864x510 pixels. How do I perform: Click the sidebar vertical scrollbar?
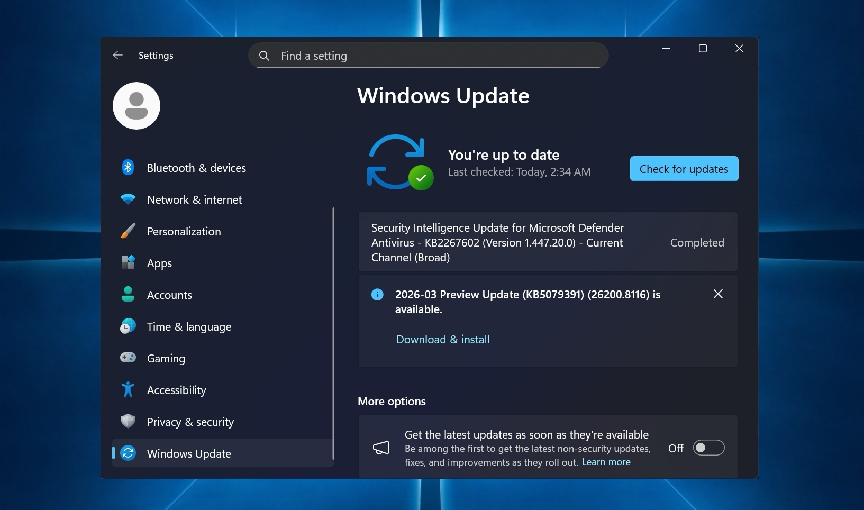tap(333, 333)
